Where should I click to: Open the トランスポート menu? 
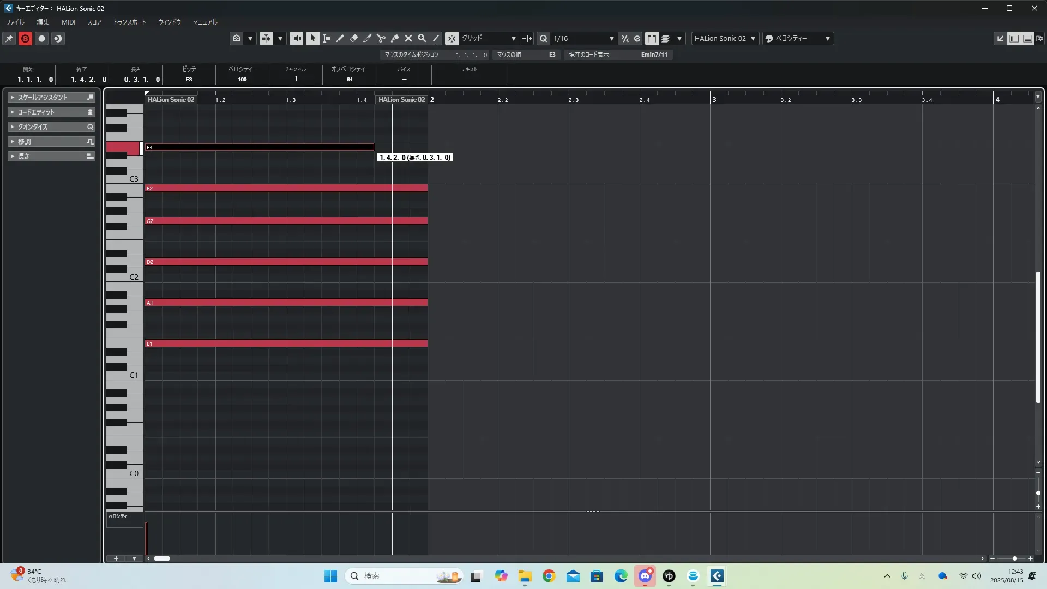coord(129,22)
